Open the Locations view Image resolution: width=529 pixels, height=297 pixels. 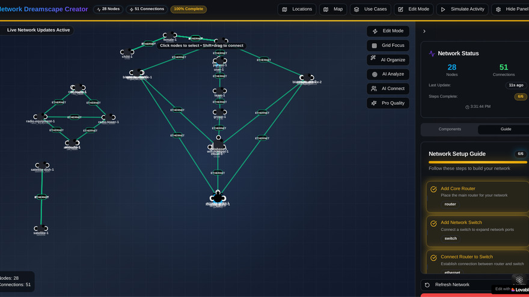(297, 10)
